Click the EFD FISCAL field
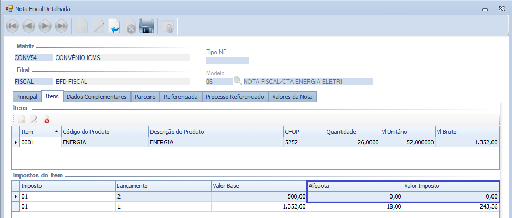The image size is (512, 218). [123, 82]
